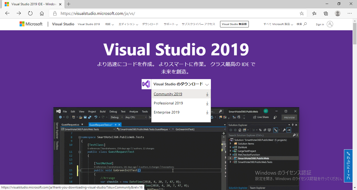This screenshot has width=357, height=190.
Task: Toggle the favorites star in the address bar
Action: coord(301,13)
